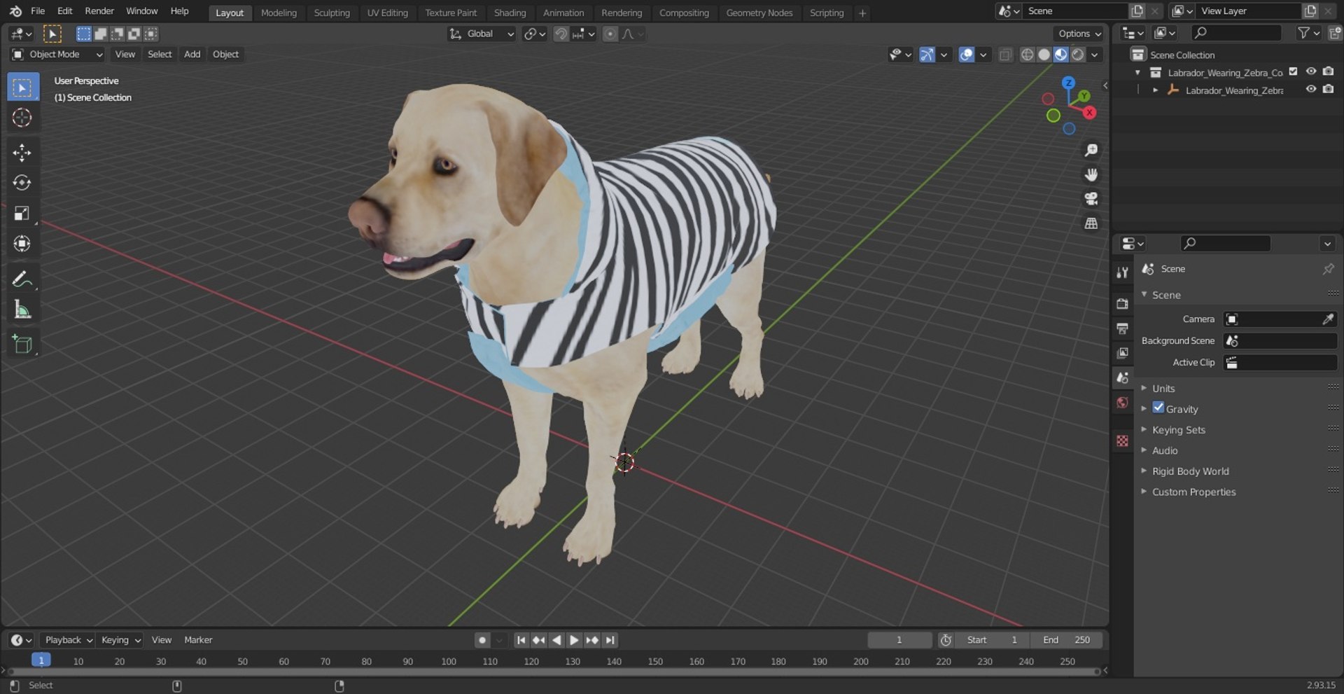The width and height of the screenshot is (1344, 694).
Task: Select the Move tool
Action: click(x=22, y=153)
